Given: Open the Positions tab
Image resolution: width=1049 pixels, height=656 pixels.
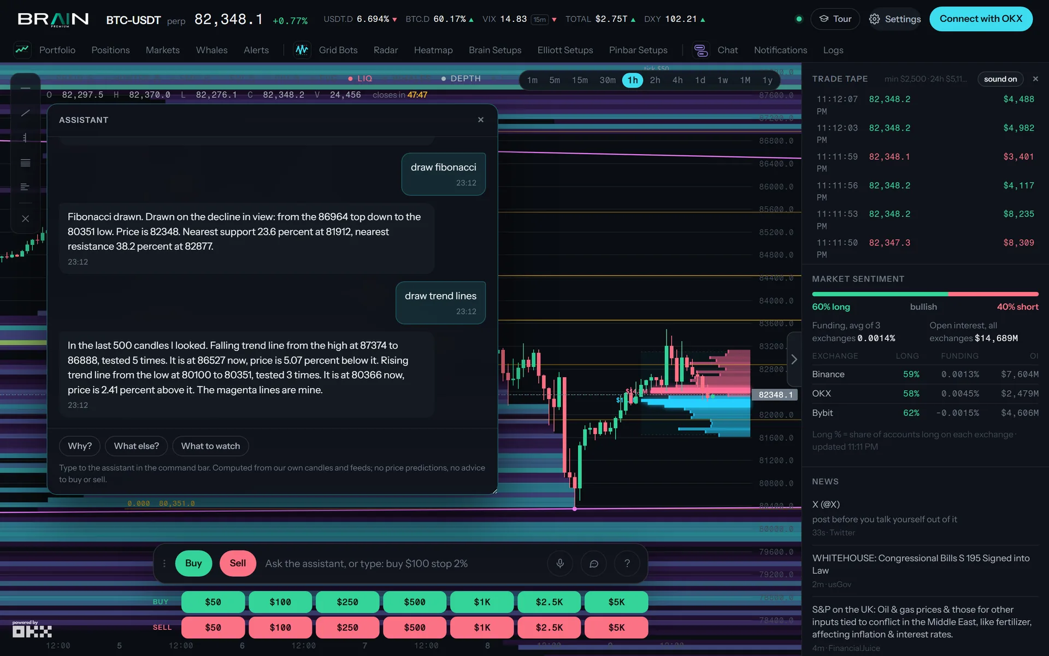Looking at the screenshot, I should (x=110, y=50).
